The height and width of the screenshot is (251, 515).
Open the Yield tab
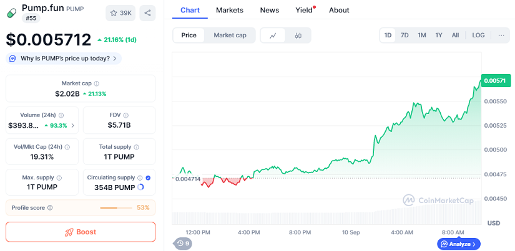click(304, 10)
